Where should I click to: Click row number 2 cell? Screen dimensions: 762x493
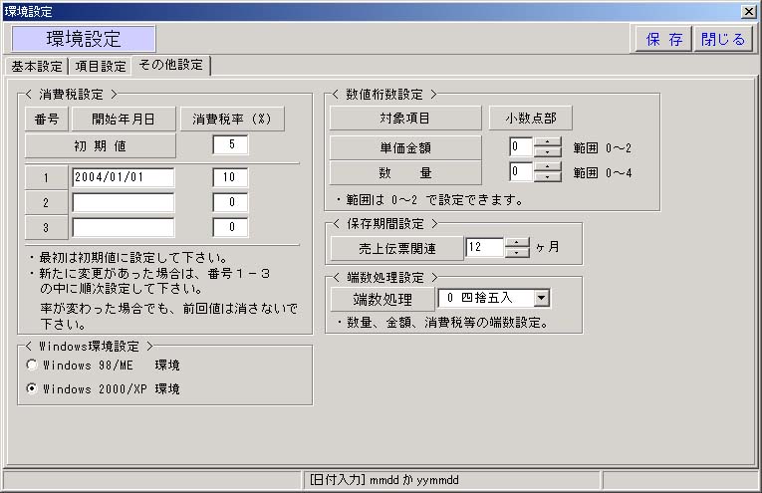click(46, 202)
